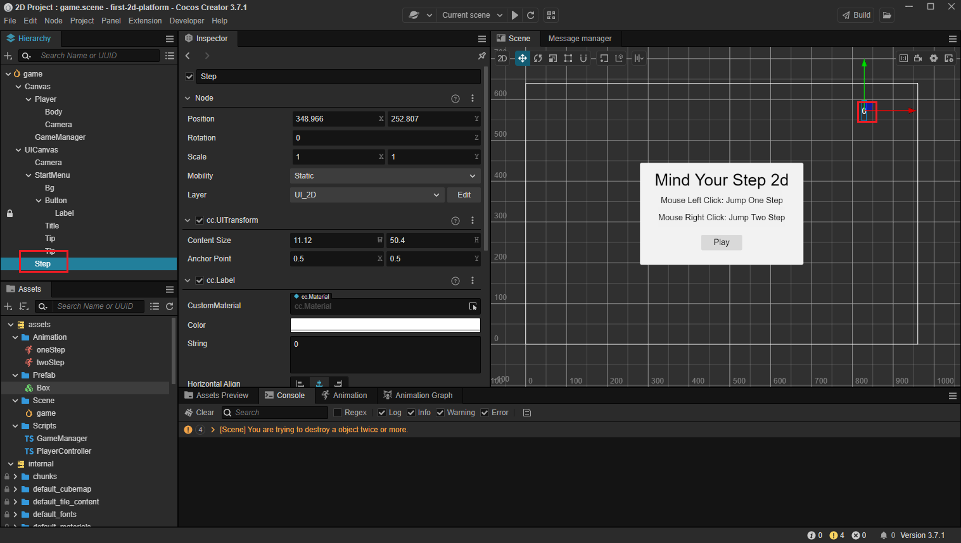Select the Move gizmo tool in Scene
This screenshot has width=961, height=543.
(522, 58)
